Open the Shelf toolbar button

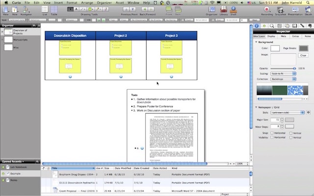[x=234, y=10]
